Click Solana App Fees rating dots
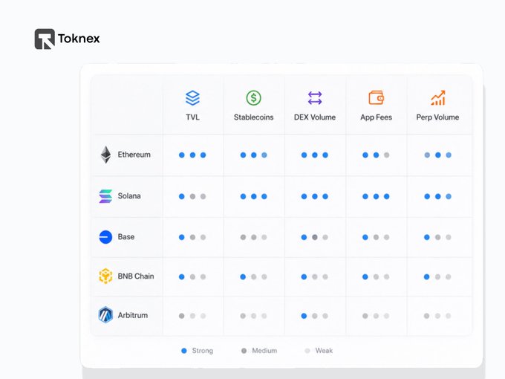This screenshot has width=505, height=379. [x=377, y=196]
